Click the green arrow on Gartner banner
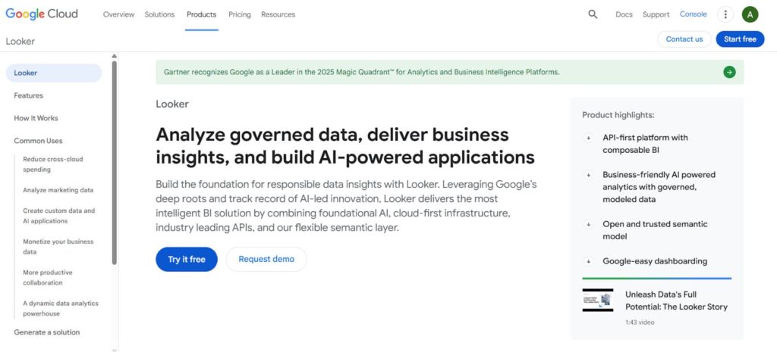Image resolution: width=777 pixels, height=352 pixels. [729, 72]
